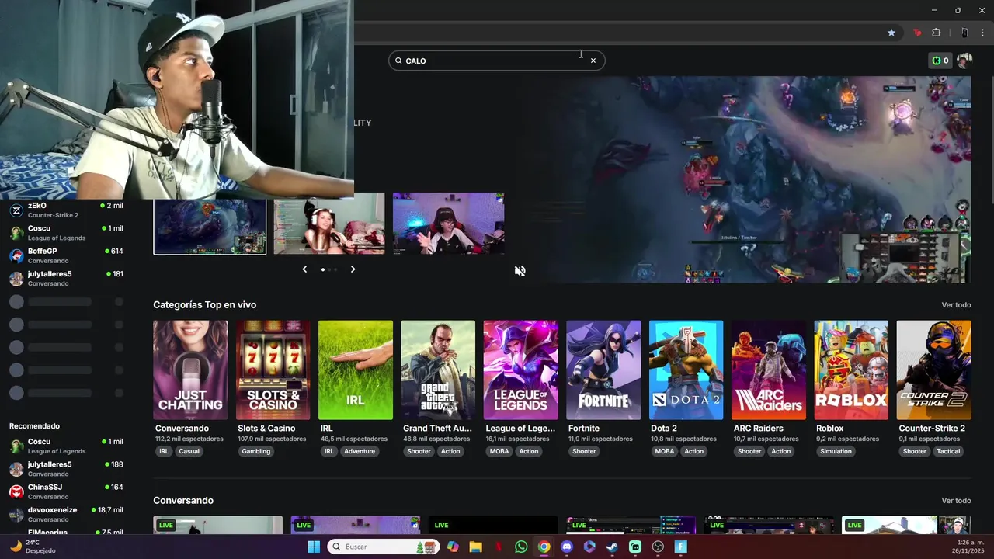This screenshot has width=994, height=559.
Task: Open the ARC Raiders category card
Action: [769, 370]
